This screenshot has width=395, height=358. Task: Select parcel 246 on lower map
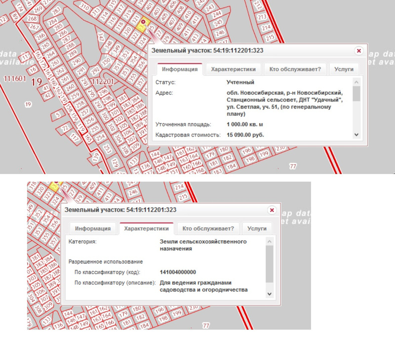pyautogui.click(x=133, y=192)
